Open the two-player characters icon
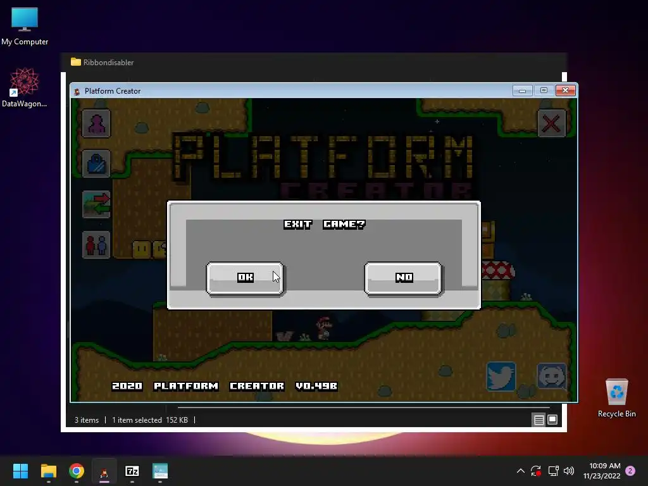This screenshot has width=648, height=486. [x=96, y=245]
